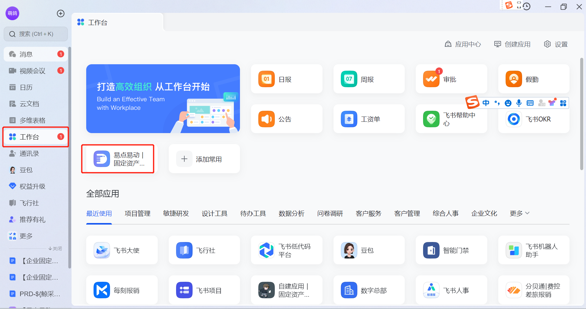Screen dimensions: 586x309
Task: Open 分贝通 费控差旅报销 app icon
Action: 514,290
